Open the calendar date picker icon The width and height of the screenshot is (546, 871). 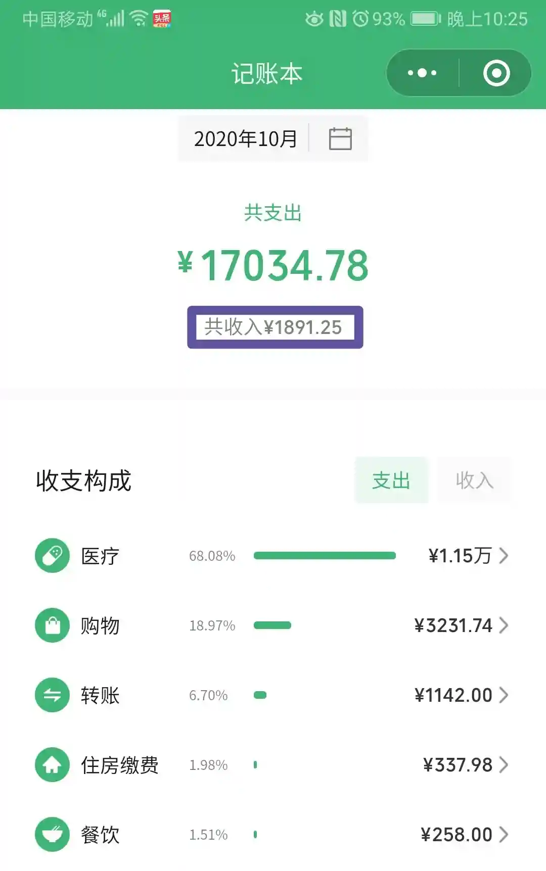point(340,139)
